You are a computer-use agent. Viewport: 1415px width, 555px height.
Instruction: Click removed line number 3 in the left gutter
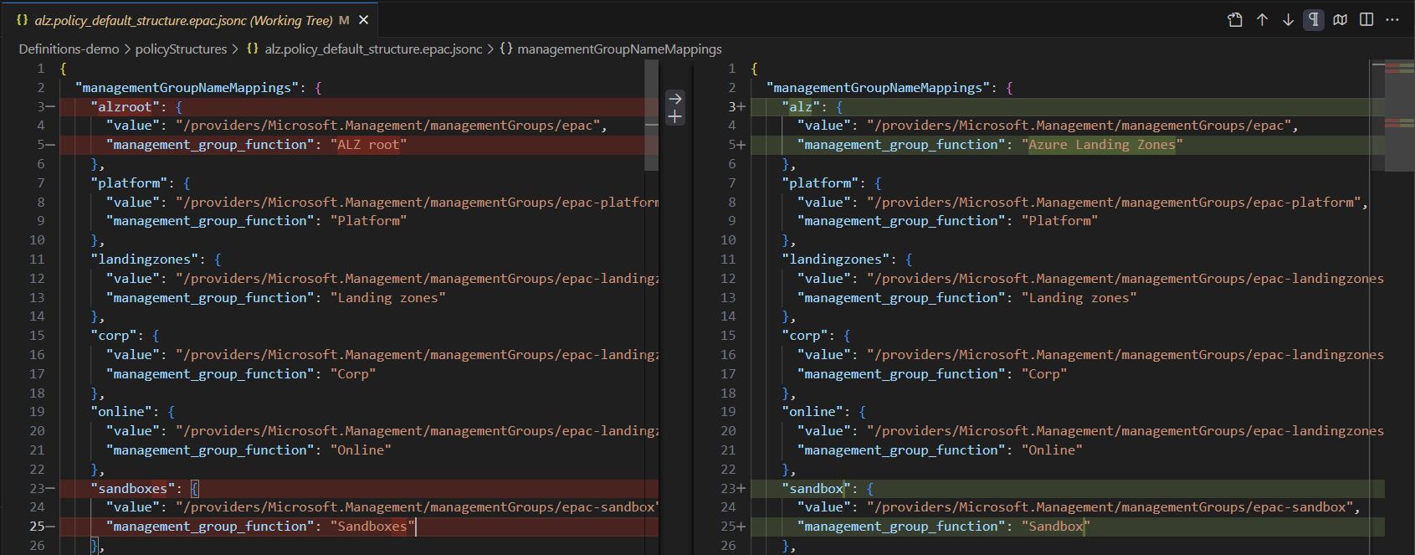point(40,106)
